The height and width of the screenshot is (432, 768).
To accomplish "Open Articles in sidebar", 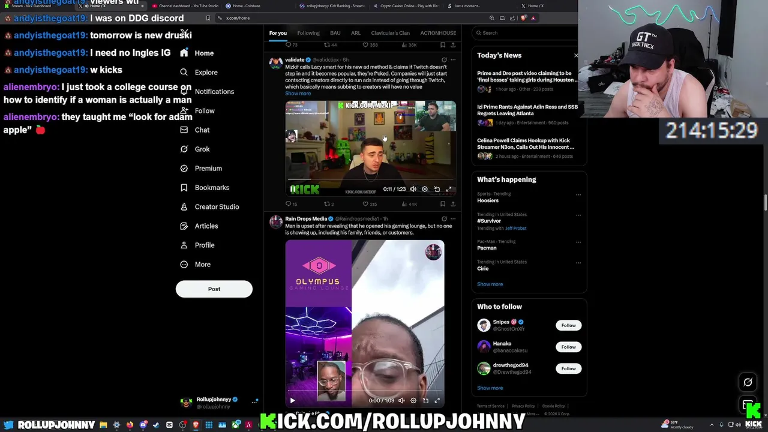I will pyautogui.click(x=199, y=226).
